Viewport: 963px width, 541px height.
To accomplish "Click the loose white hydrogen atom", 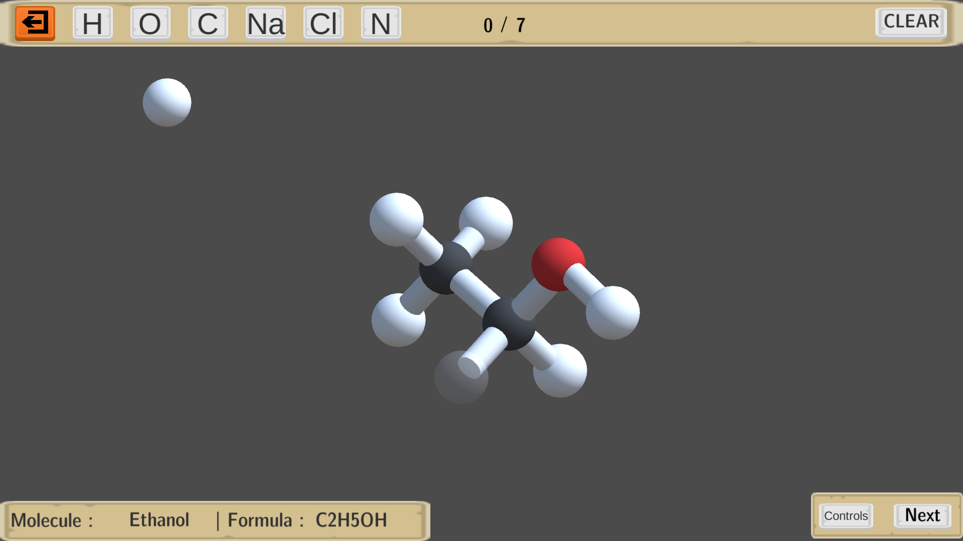I will pyautogui.click(x=167, y=102).
